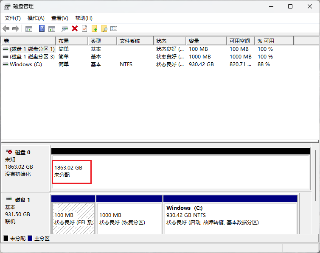This screenshot has height=253, width=320.
Task: Click the 930.42 GB capacity cell
Action: coord(201,64)
